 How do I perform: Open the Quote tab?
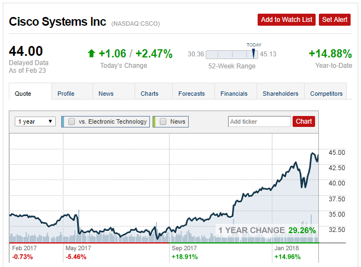tap(30, 91)
